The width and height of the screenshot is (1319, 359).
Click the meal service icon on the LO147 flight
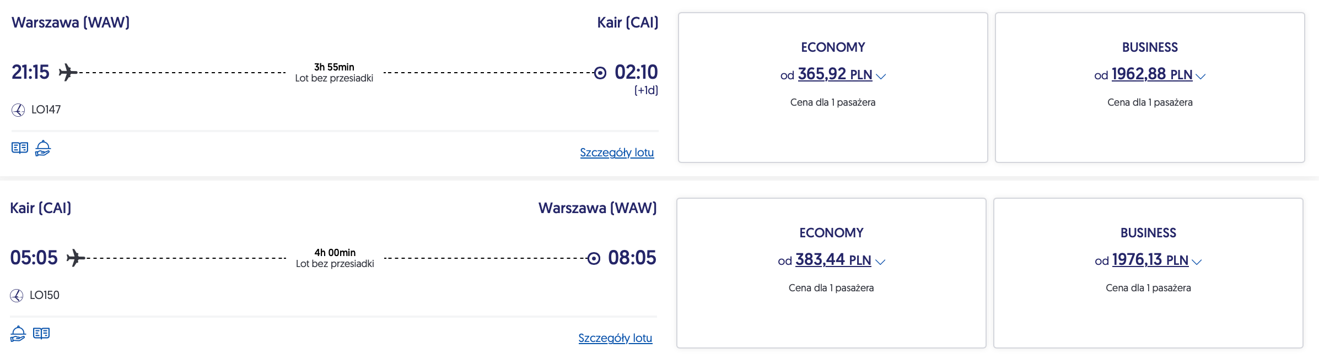[43, 148]
